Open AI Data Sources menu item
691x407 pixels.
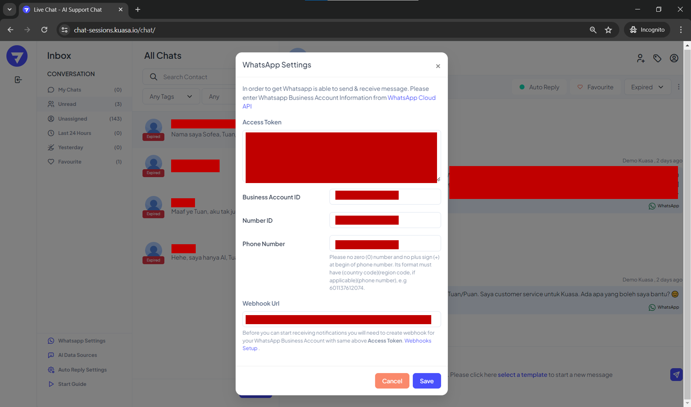(77, 355)
